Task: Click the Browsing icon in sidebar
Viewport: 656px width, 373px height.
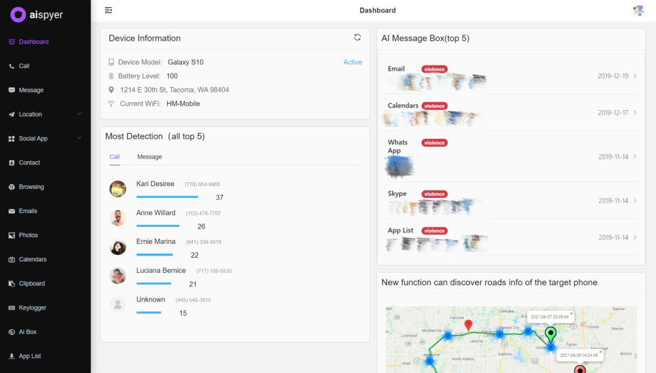Action: click(x=12, y=187)
